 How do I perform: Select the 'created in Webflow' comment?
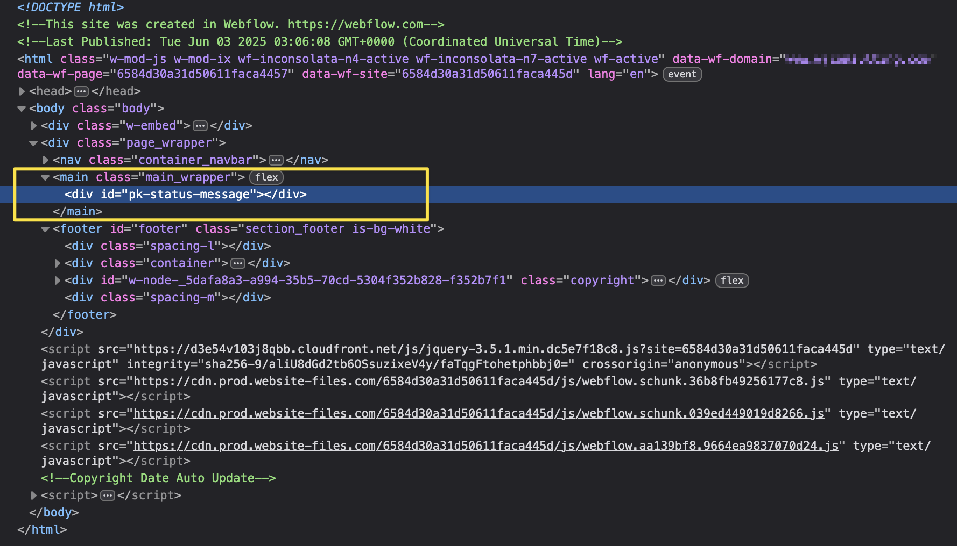click(231, 25)
